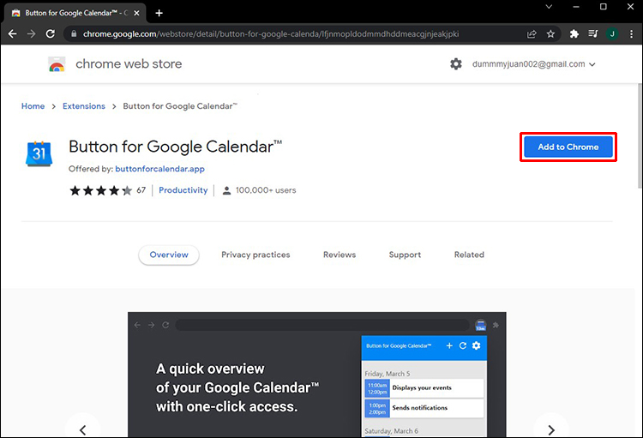
Task: Bookmark this page with the star icon
Action: tap(551, 33)
